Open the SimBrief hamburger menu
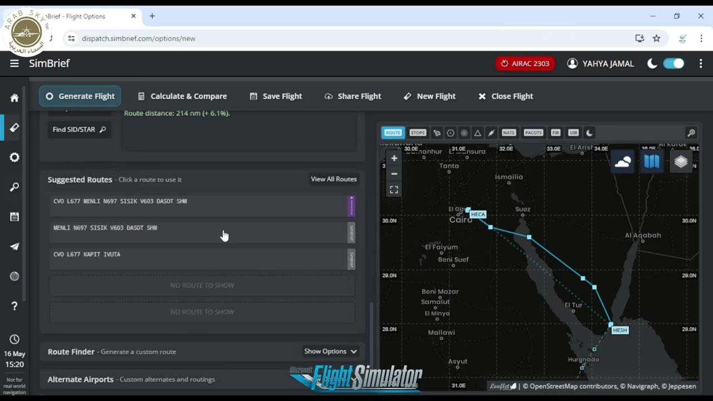 [14, 63]
